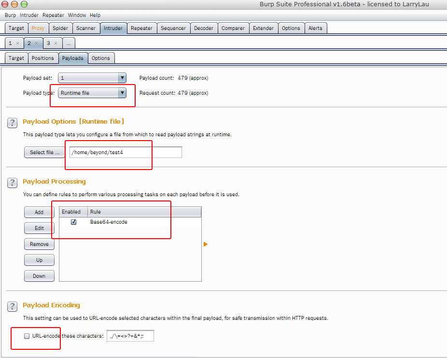Edit the selected processing rule

pos(39,228)
